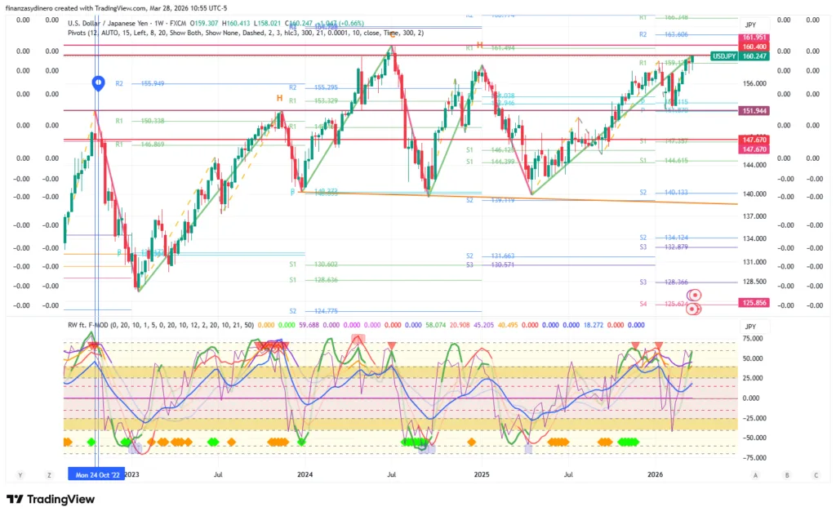Click the blue pin marker on the chart
The width and height of the screenshot is (836, 516).
[x=97, y=82]
